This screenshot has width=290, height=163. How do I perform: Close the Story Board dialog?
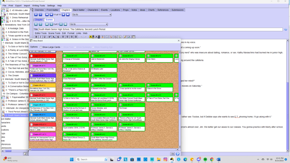pos(178,41)
